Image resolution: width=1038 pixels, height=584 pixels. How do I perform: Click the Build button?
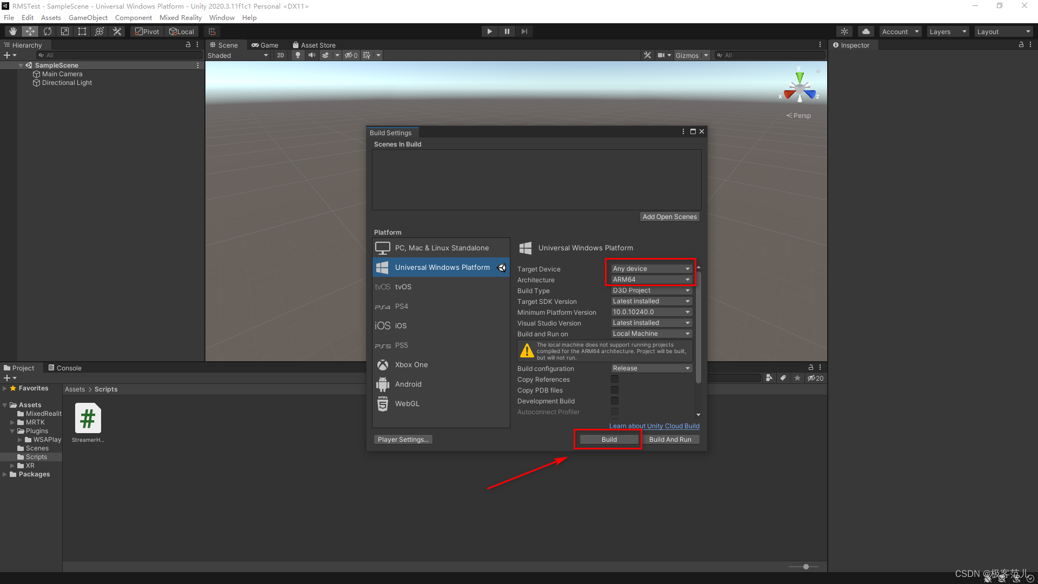pyautogui.click(x=609, y=439)
